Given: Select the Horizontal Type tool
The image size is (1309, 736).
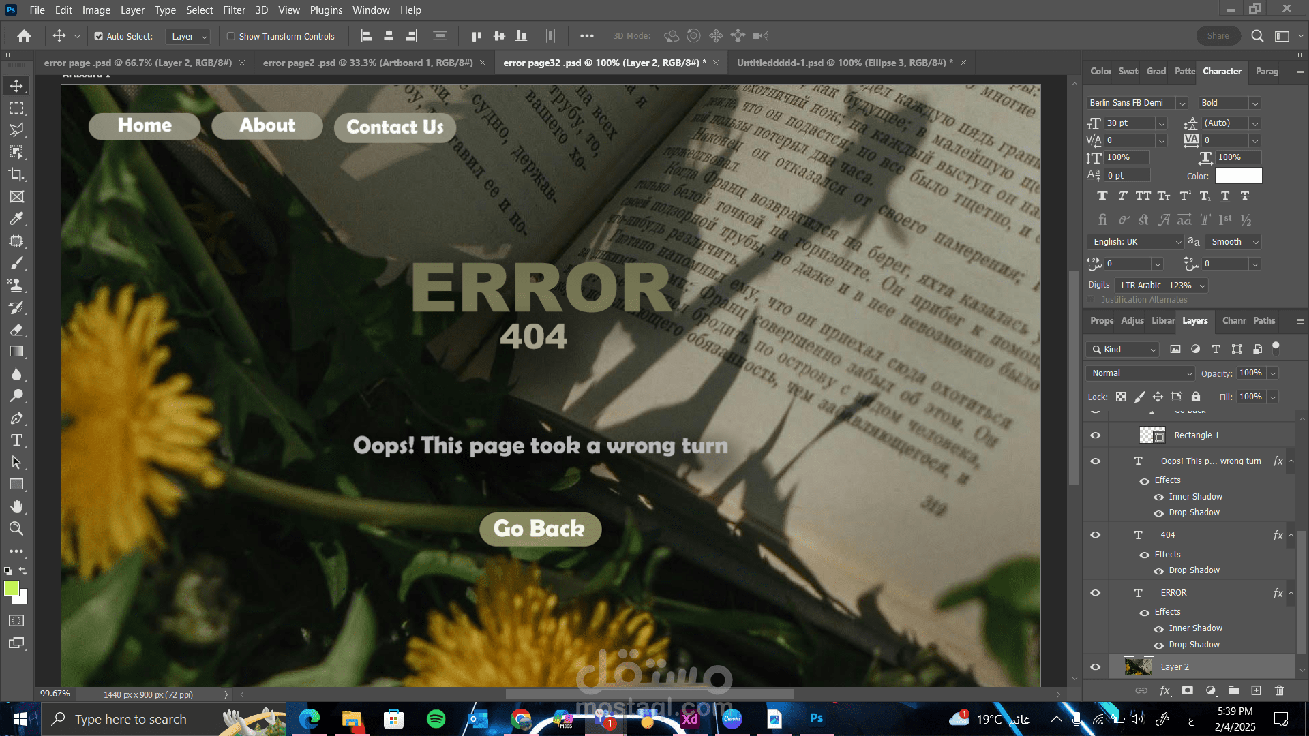Looking at the screenshot, I should coord(17,440).
